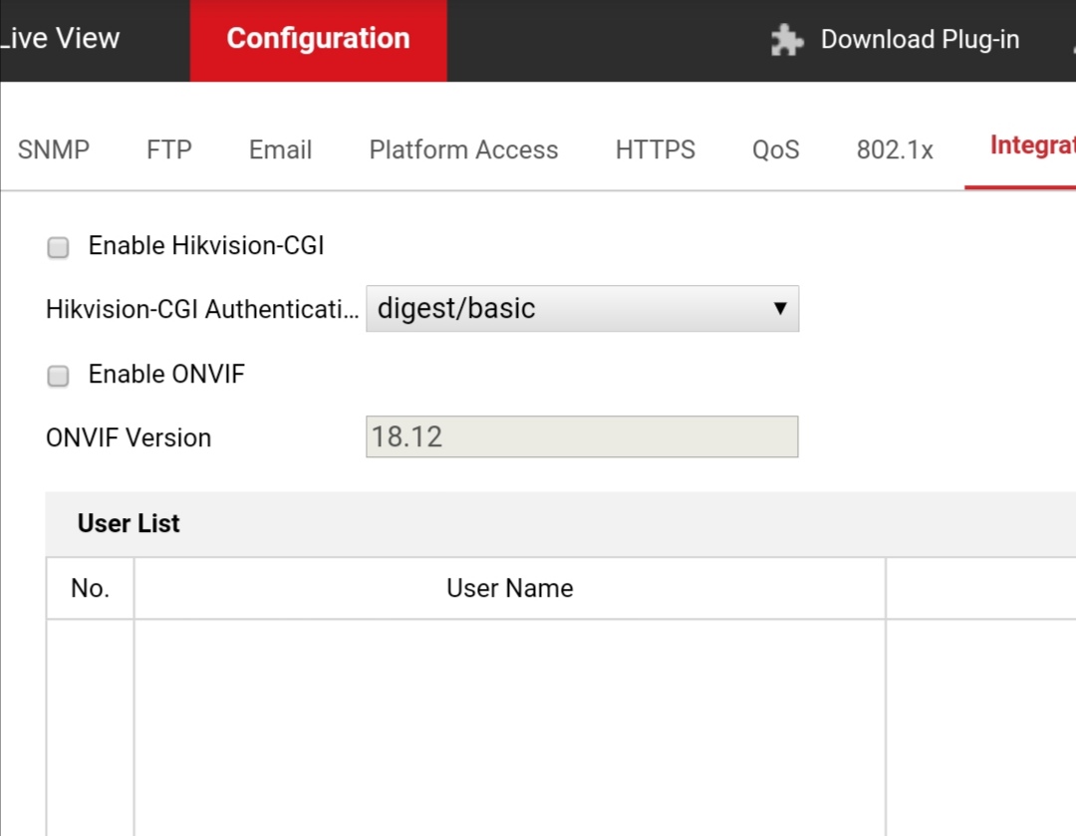Click the No. column header

(90, 588)
